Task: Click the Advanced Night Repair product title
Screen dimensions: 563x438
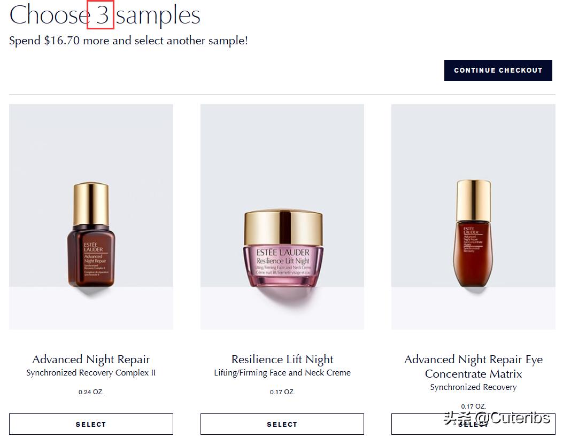Action: point(91,359)
